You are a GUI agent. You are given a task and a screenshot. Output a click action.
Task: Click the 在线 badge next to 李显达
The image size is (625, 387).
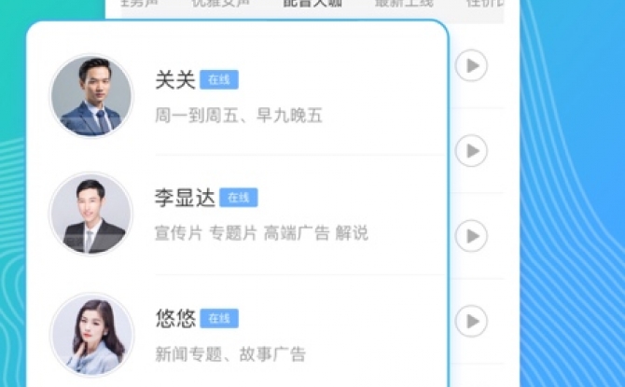239,198
